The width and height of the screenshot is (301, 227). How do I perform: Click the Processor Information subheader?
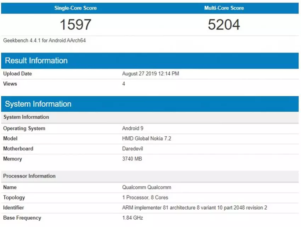pyautogui.click(x=29, y=176)
